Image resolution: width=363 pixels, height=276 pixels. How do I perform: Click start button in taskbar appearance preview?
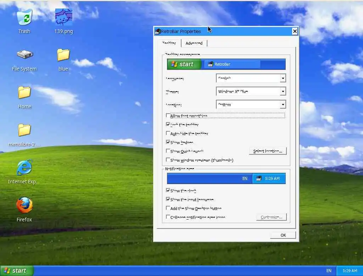point(184,64)
